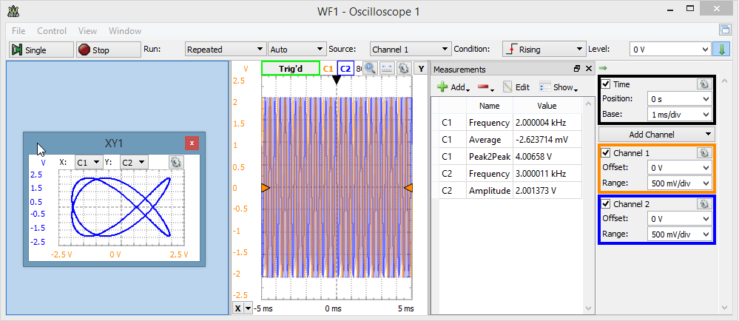Click the zoom magnifier icon above the plot
Viewport: 739px width, 321px height.
[369, 68]
